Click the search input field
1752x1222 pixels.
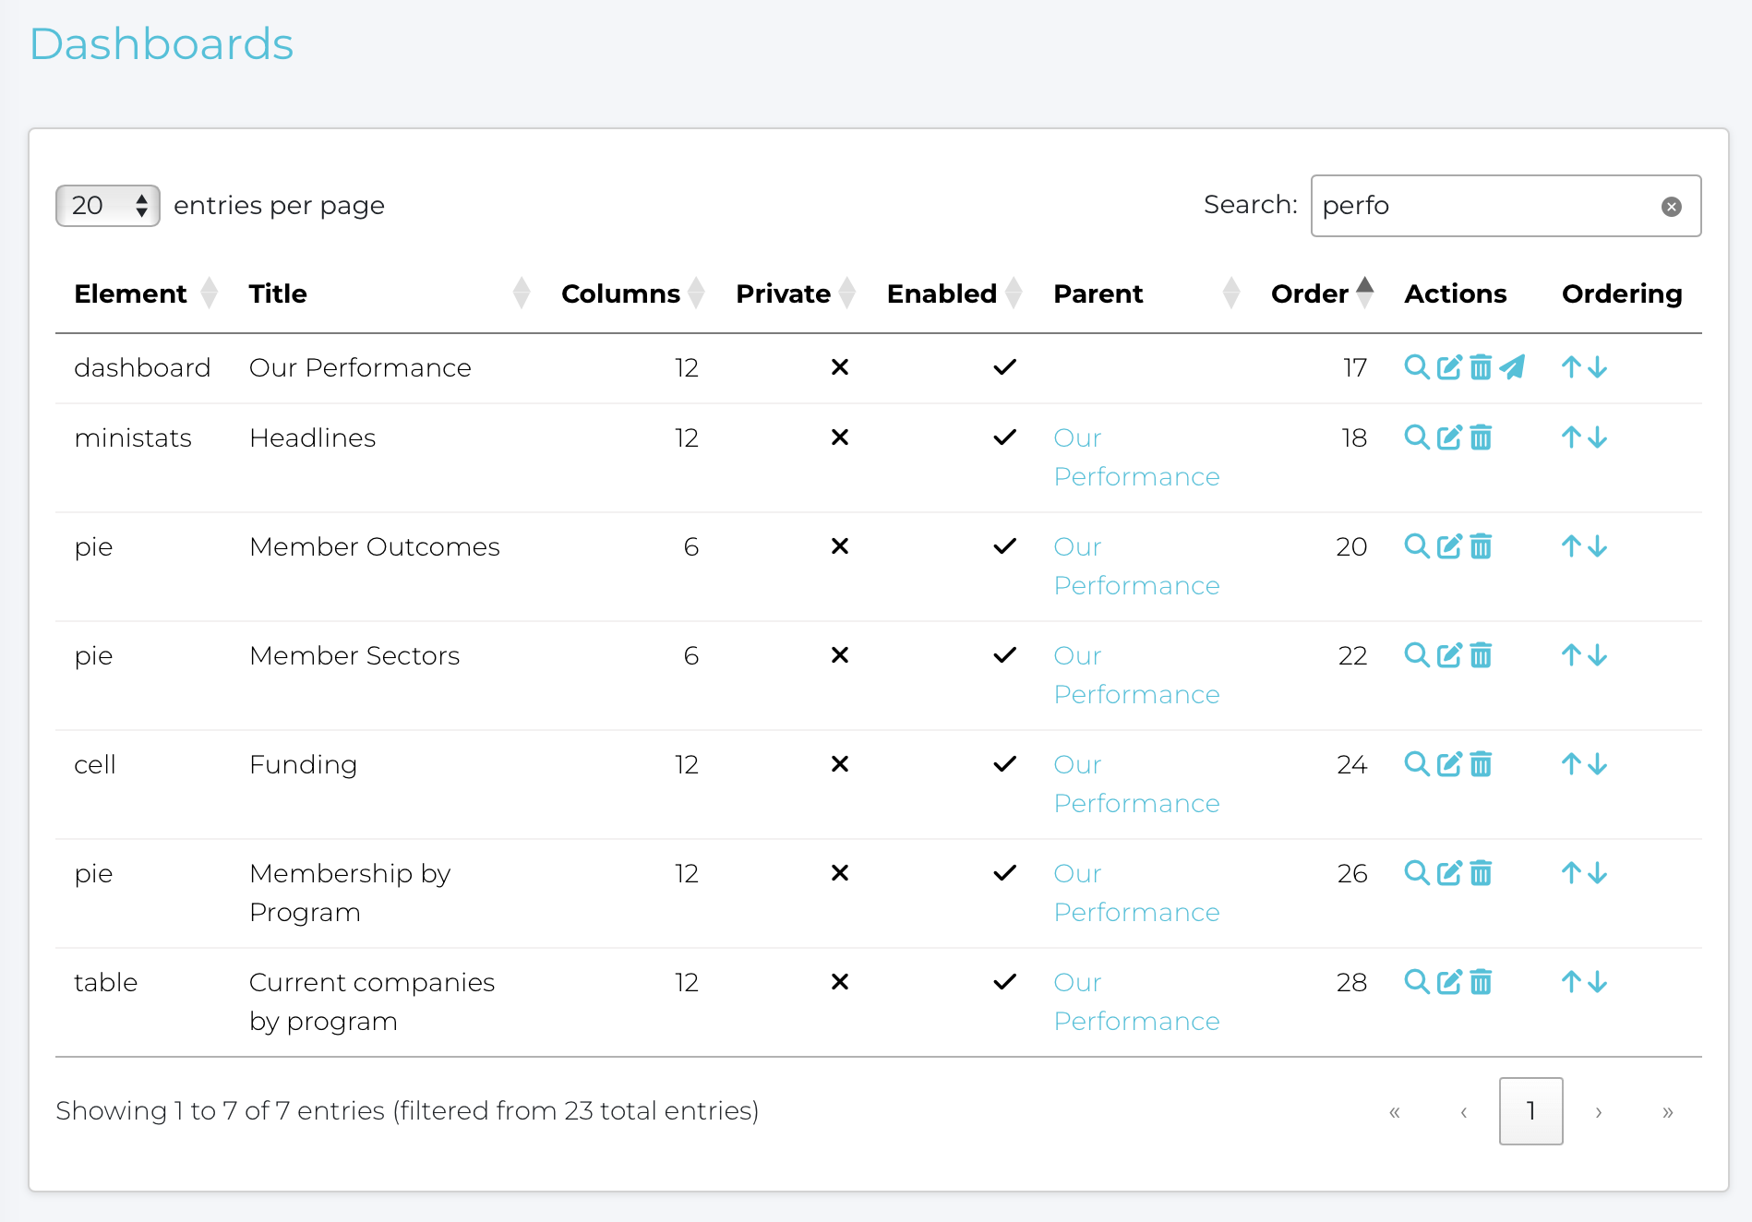tap(1486, 206)
